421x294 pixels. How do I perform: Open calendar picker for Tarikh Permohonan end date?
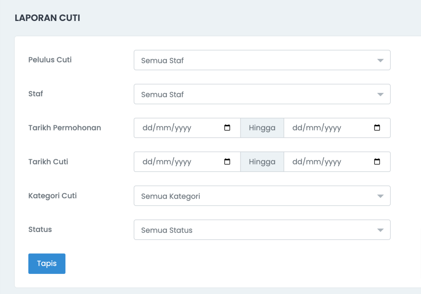pos(377,128)
